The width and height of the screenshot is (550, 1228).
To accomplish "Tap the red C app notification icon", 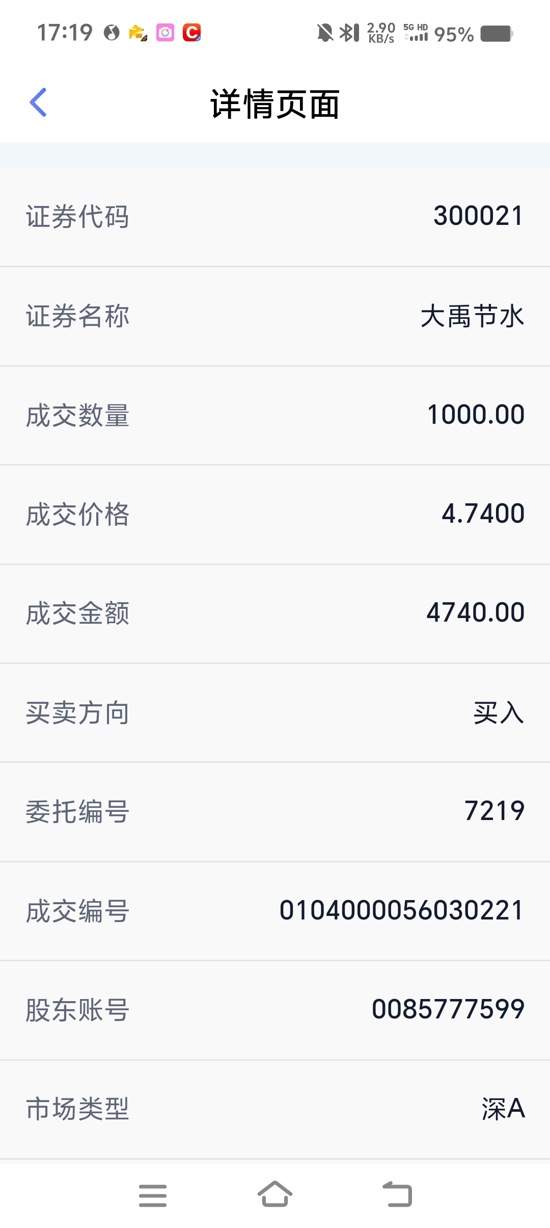I will pyautogui.click(x=192, y=33).
